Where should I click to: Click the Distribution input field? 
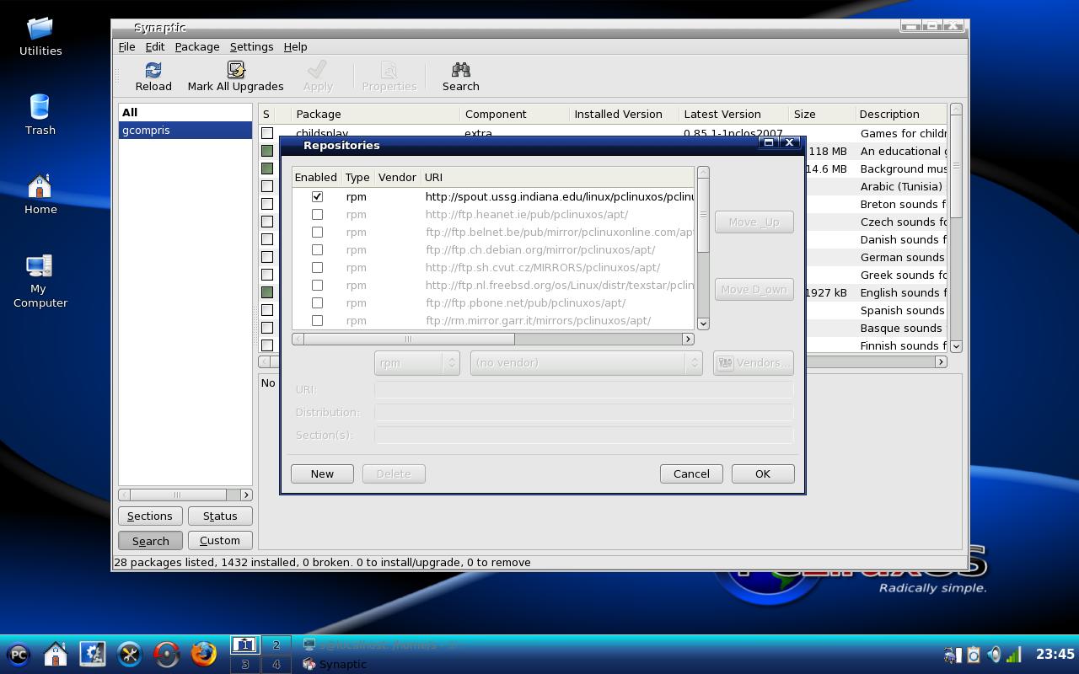tap(583, 412)
